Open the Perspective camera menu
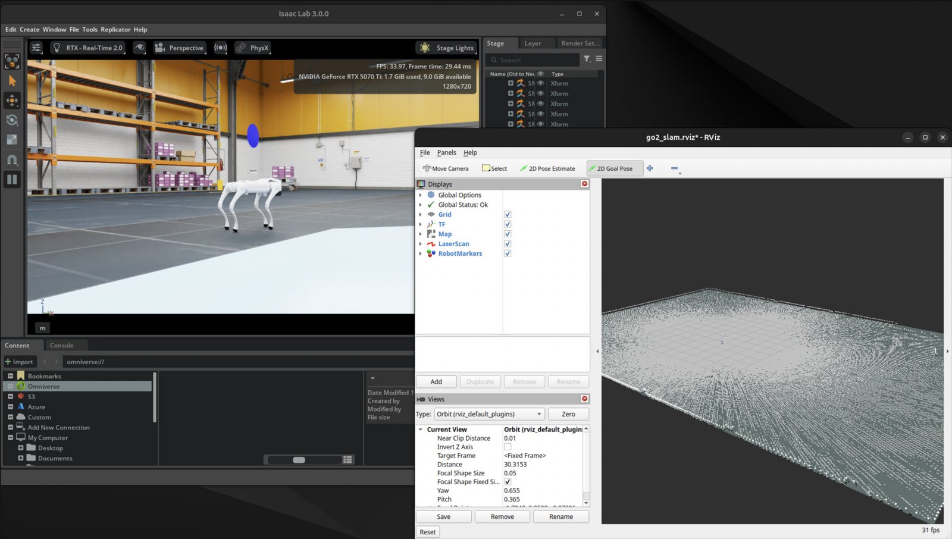 point(179,48)
